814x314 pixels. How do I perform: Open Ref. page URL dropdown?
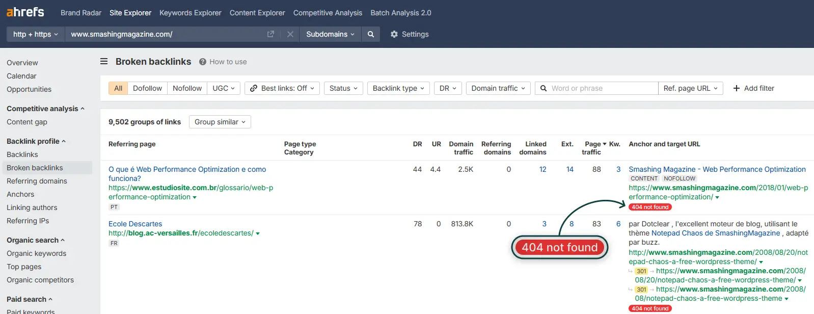690,88
